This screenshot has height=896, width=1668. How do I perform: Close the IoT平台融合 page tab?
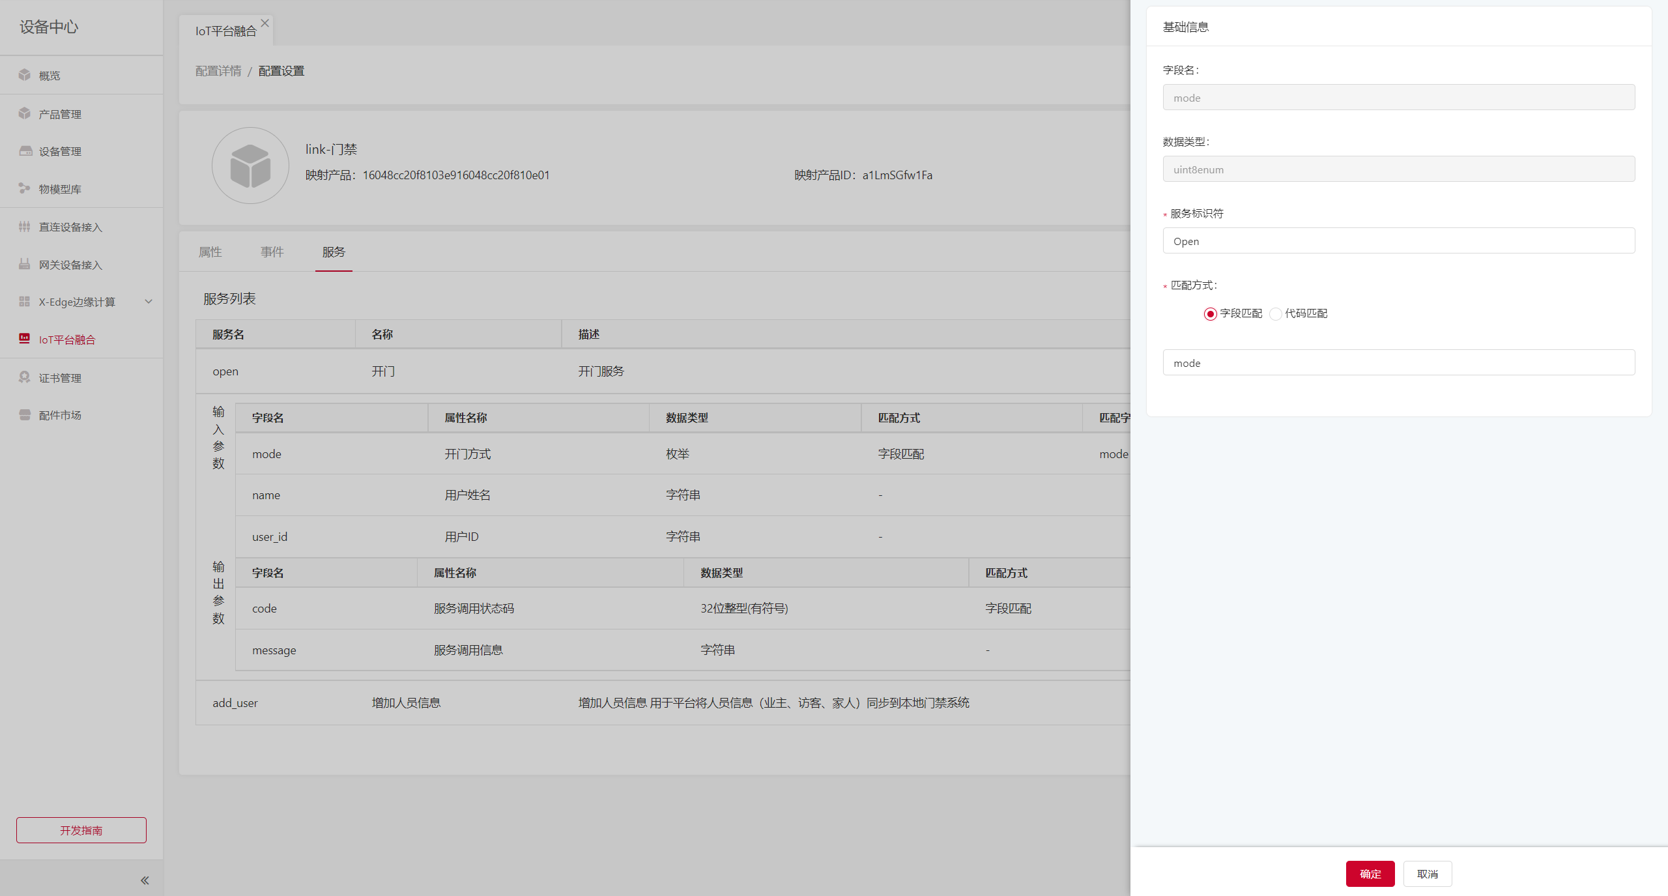265,23
